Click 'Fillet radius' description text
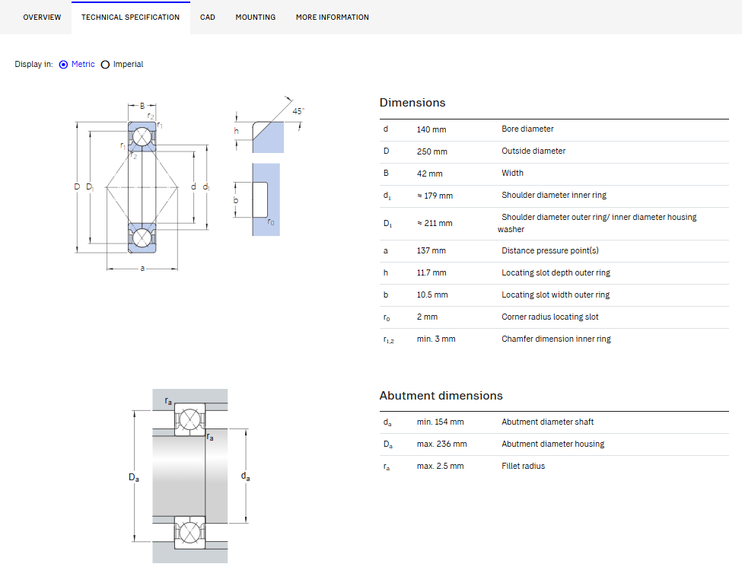The height and width of the screenshot is (567, 742). click(523, 467)
